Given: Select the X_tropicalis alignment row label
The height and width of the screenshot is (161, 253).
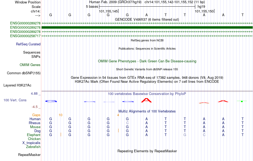Looking at the screenshot, I should coord(31,143).
